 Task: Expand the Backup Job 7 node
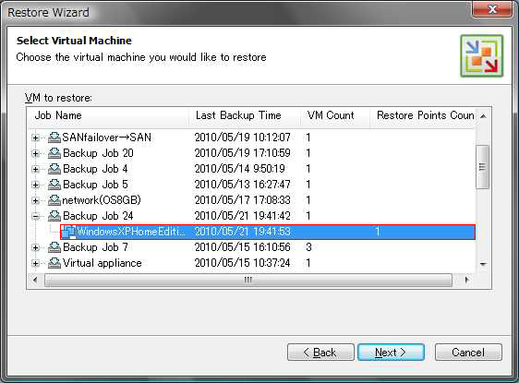click(x=36, y=247)
